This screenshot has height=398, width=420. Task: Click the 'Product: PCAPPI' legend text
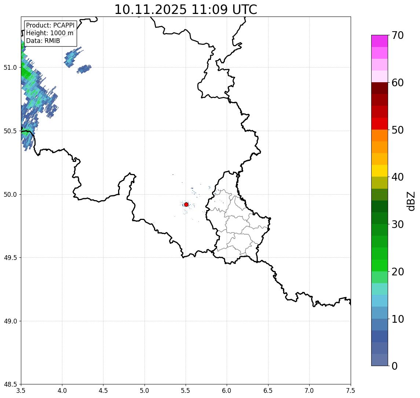coord(50,25)
